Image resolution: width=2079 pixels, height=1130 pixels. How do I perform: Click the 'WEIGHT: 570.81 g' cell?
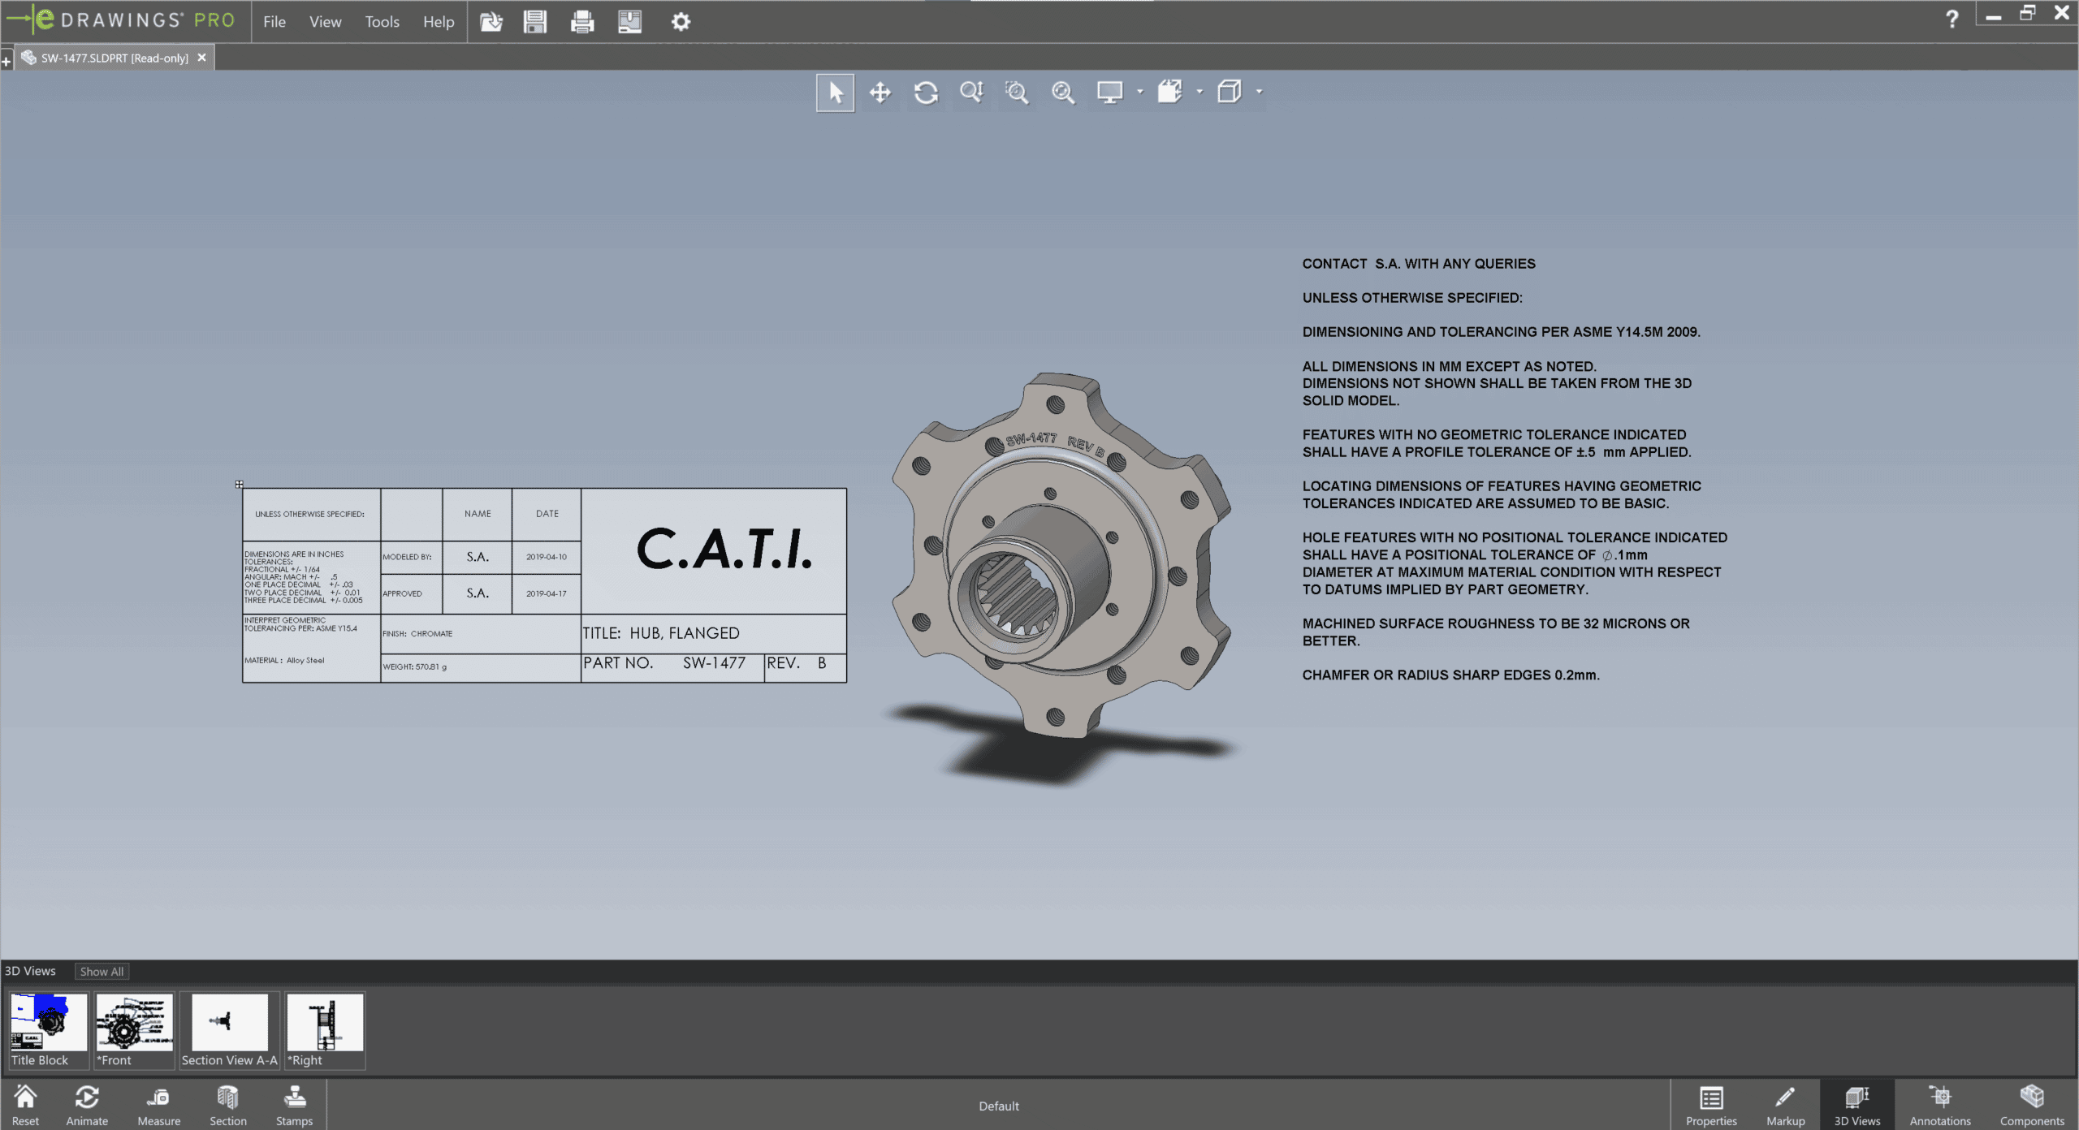(481, 667)
